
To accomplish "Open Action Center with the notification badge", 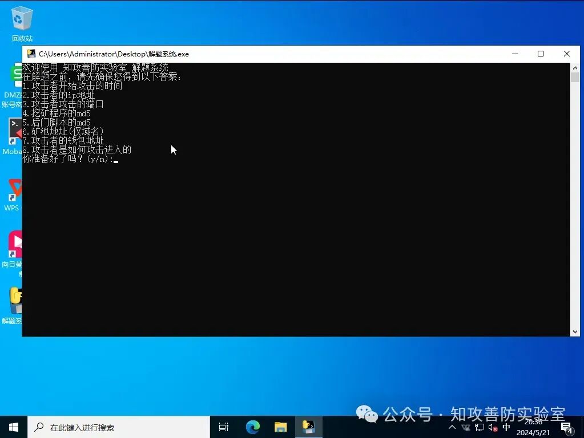I will [566, 428].
